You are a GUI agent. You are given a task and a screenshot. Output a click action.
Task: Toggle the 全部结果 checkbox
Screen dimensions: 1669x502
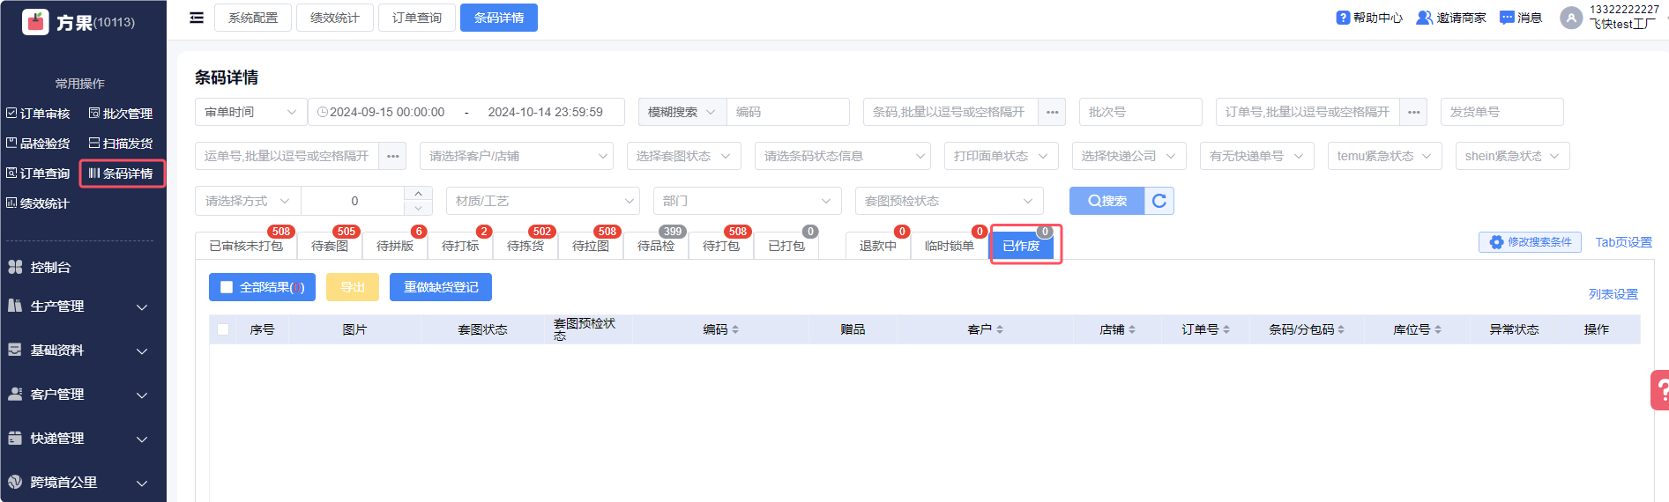click(227, 287)
